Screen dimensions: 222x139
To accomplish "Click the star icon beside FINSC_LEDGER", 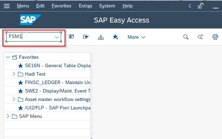I will 20,83.
